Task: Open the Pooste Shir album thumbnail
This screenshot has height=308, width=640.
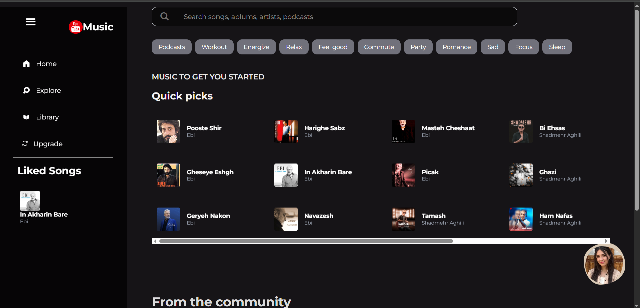Action: pyautogui.click(x=168, y=131)
